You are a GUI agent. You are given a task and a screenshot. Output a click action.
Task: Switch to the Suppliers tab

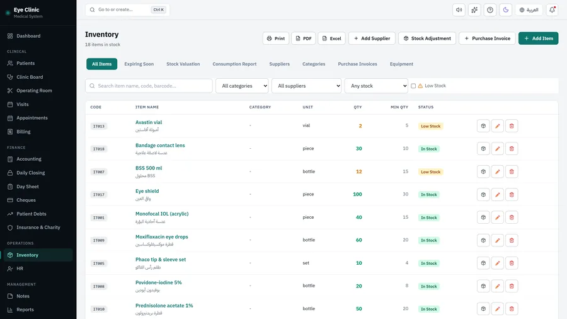[x=279, y=64]
